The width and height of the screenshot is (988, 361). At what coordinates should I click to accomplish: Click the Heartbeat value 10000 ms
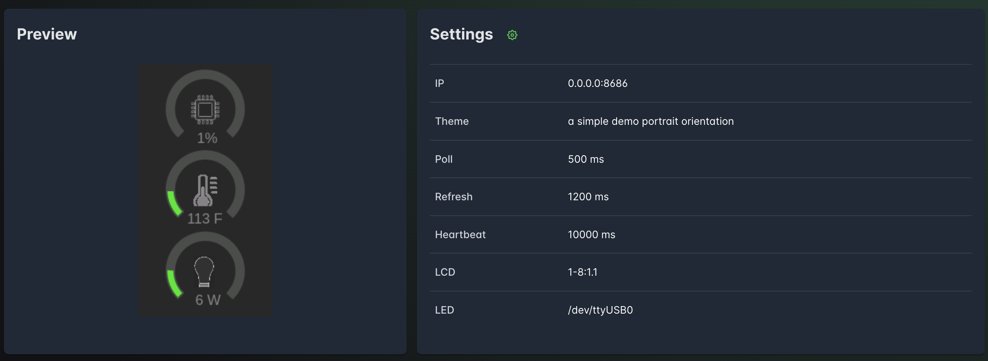[591, 235]
